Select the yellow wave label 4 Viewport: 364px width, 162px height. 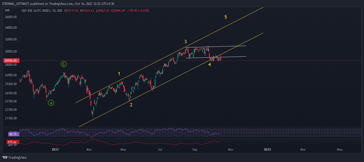click(210, 64)
